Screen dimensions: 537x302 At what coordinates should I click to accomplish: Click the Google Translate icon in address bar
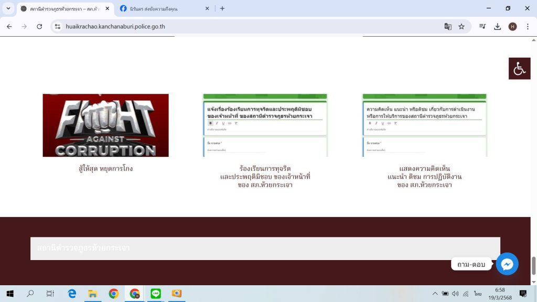point(448,26)
